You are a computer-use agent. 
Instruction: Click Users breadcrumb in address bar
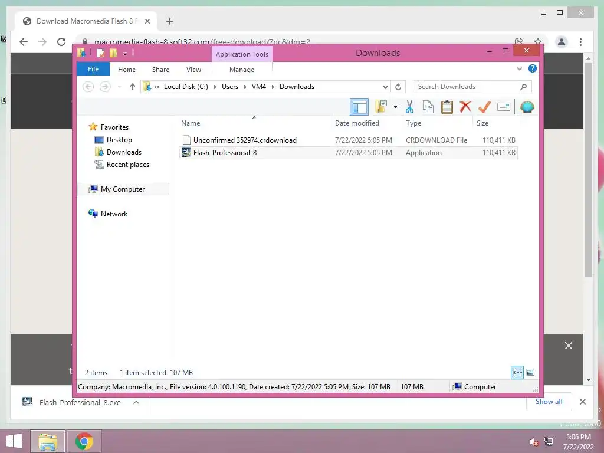coord(230,87)
